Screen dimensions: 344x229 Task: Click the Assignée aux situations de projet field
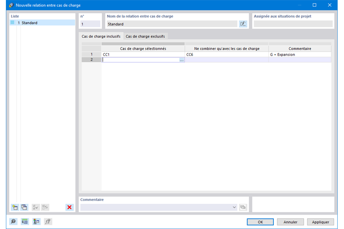pos(293,24)
